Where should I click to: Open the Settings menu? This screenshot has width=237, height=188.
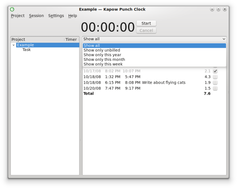pyautogui.click(x=56, y=16)
